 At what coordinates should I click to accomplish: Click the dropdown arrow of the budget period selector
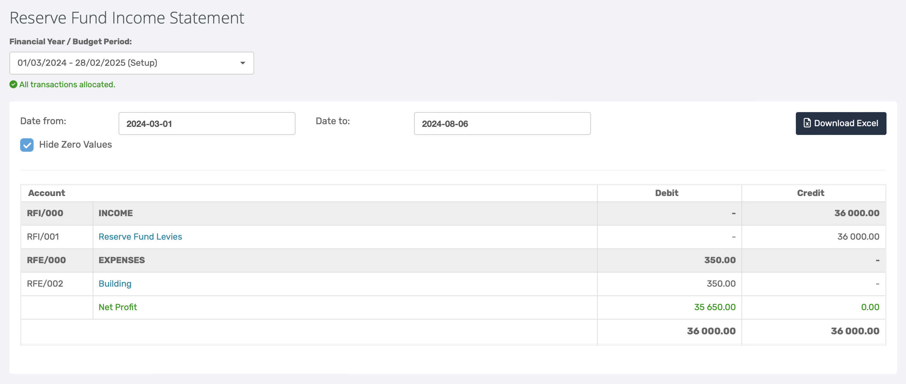coord(242,63)
